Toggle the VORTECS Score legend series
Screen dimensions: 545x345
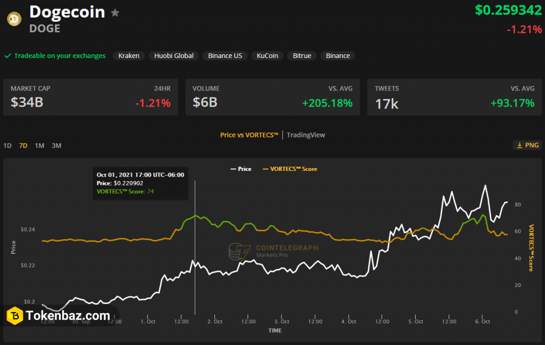pos(290,169)
